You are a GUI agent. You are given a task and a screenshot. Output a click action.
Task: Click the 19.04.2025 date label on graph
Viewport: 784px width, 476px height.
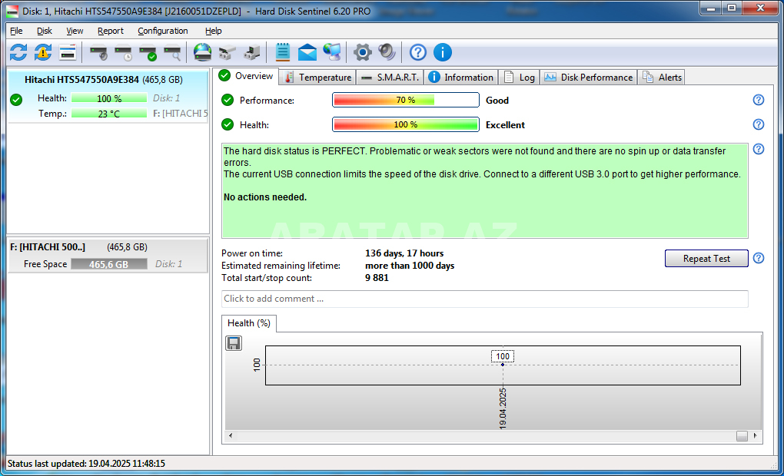point(503,408)
